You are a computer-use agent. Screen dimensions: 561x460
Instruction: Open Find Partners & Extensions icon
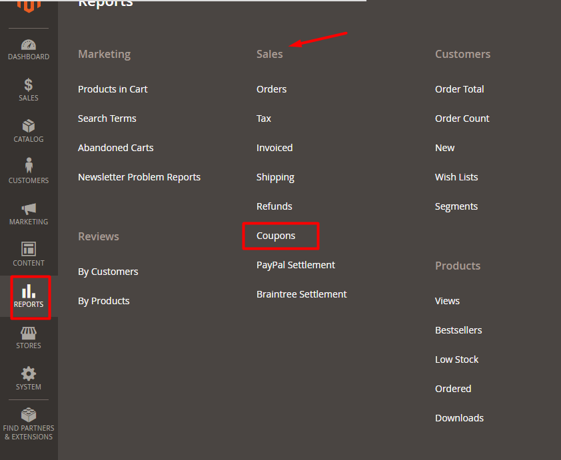tap(29, 415)
